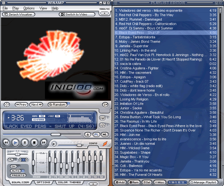Toggle the crossfade button in equalizer
The image size is (224, 186).
(10, 160)
